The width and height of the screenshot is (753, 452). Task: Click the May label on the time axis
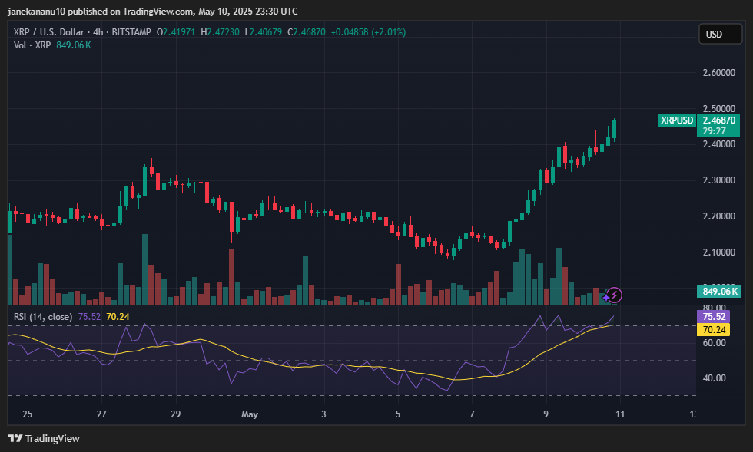pos(250,414)
